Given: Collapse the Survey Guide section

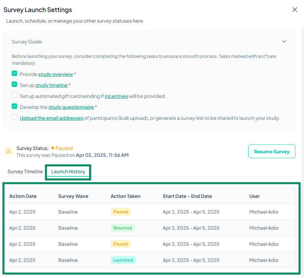Looking at the screenshot, I should [284, 41].
